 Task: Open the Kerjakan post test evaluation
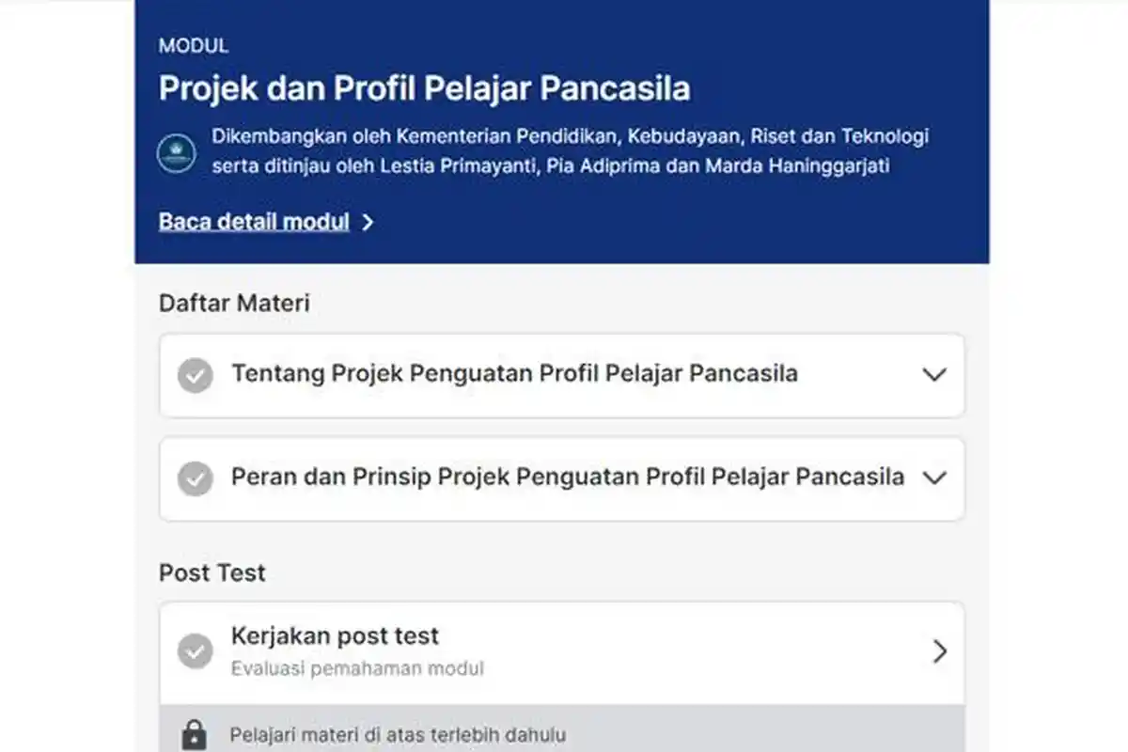[564, 650]
